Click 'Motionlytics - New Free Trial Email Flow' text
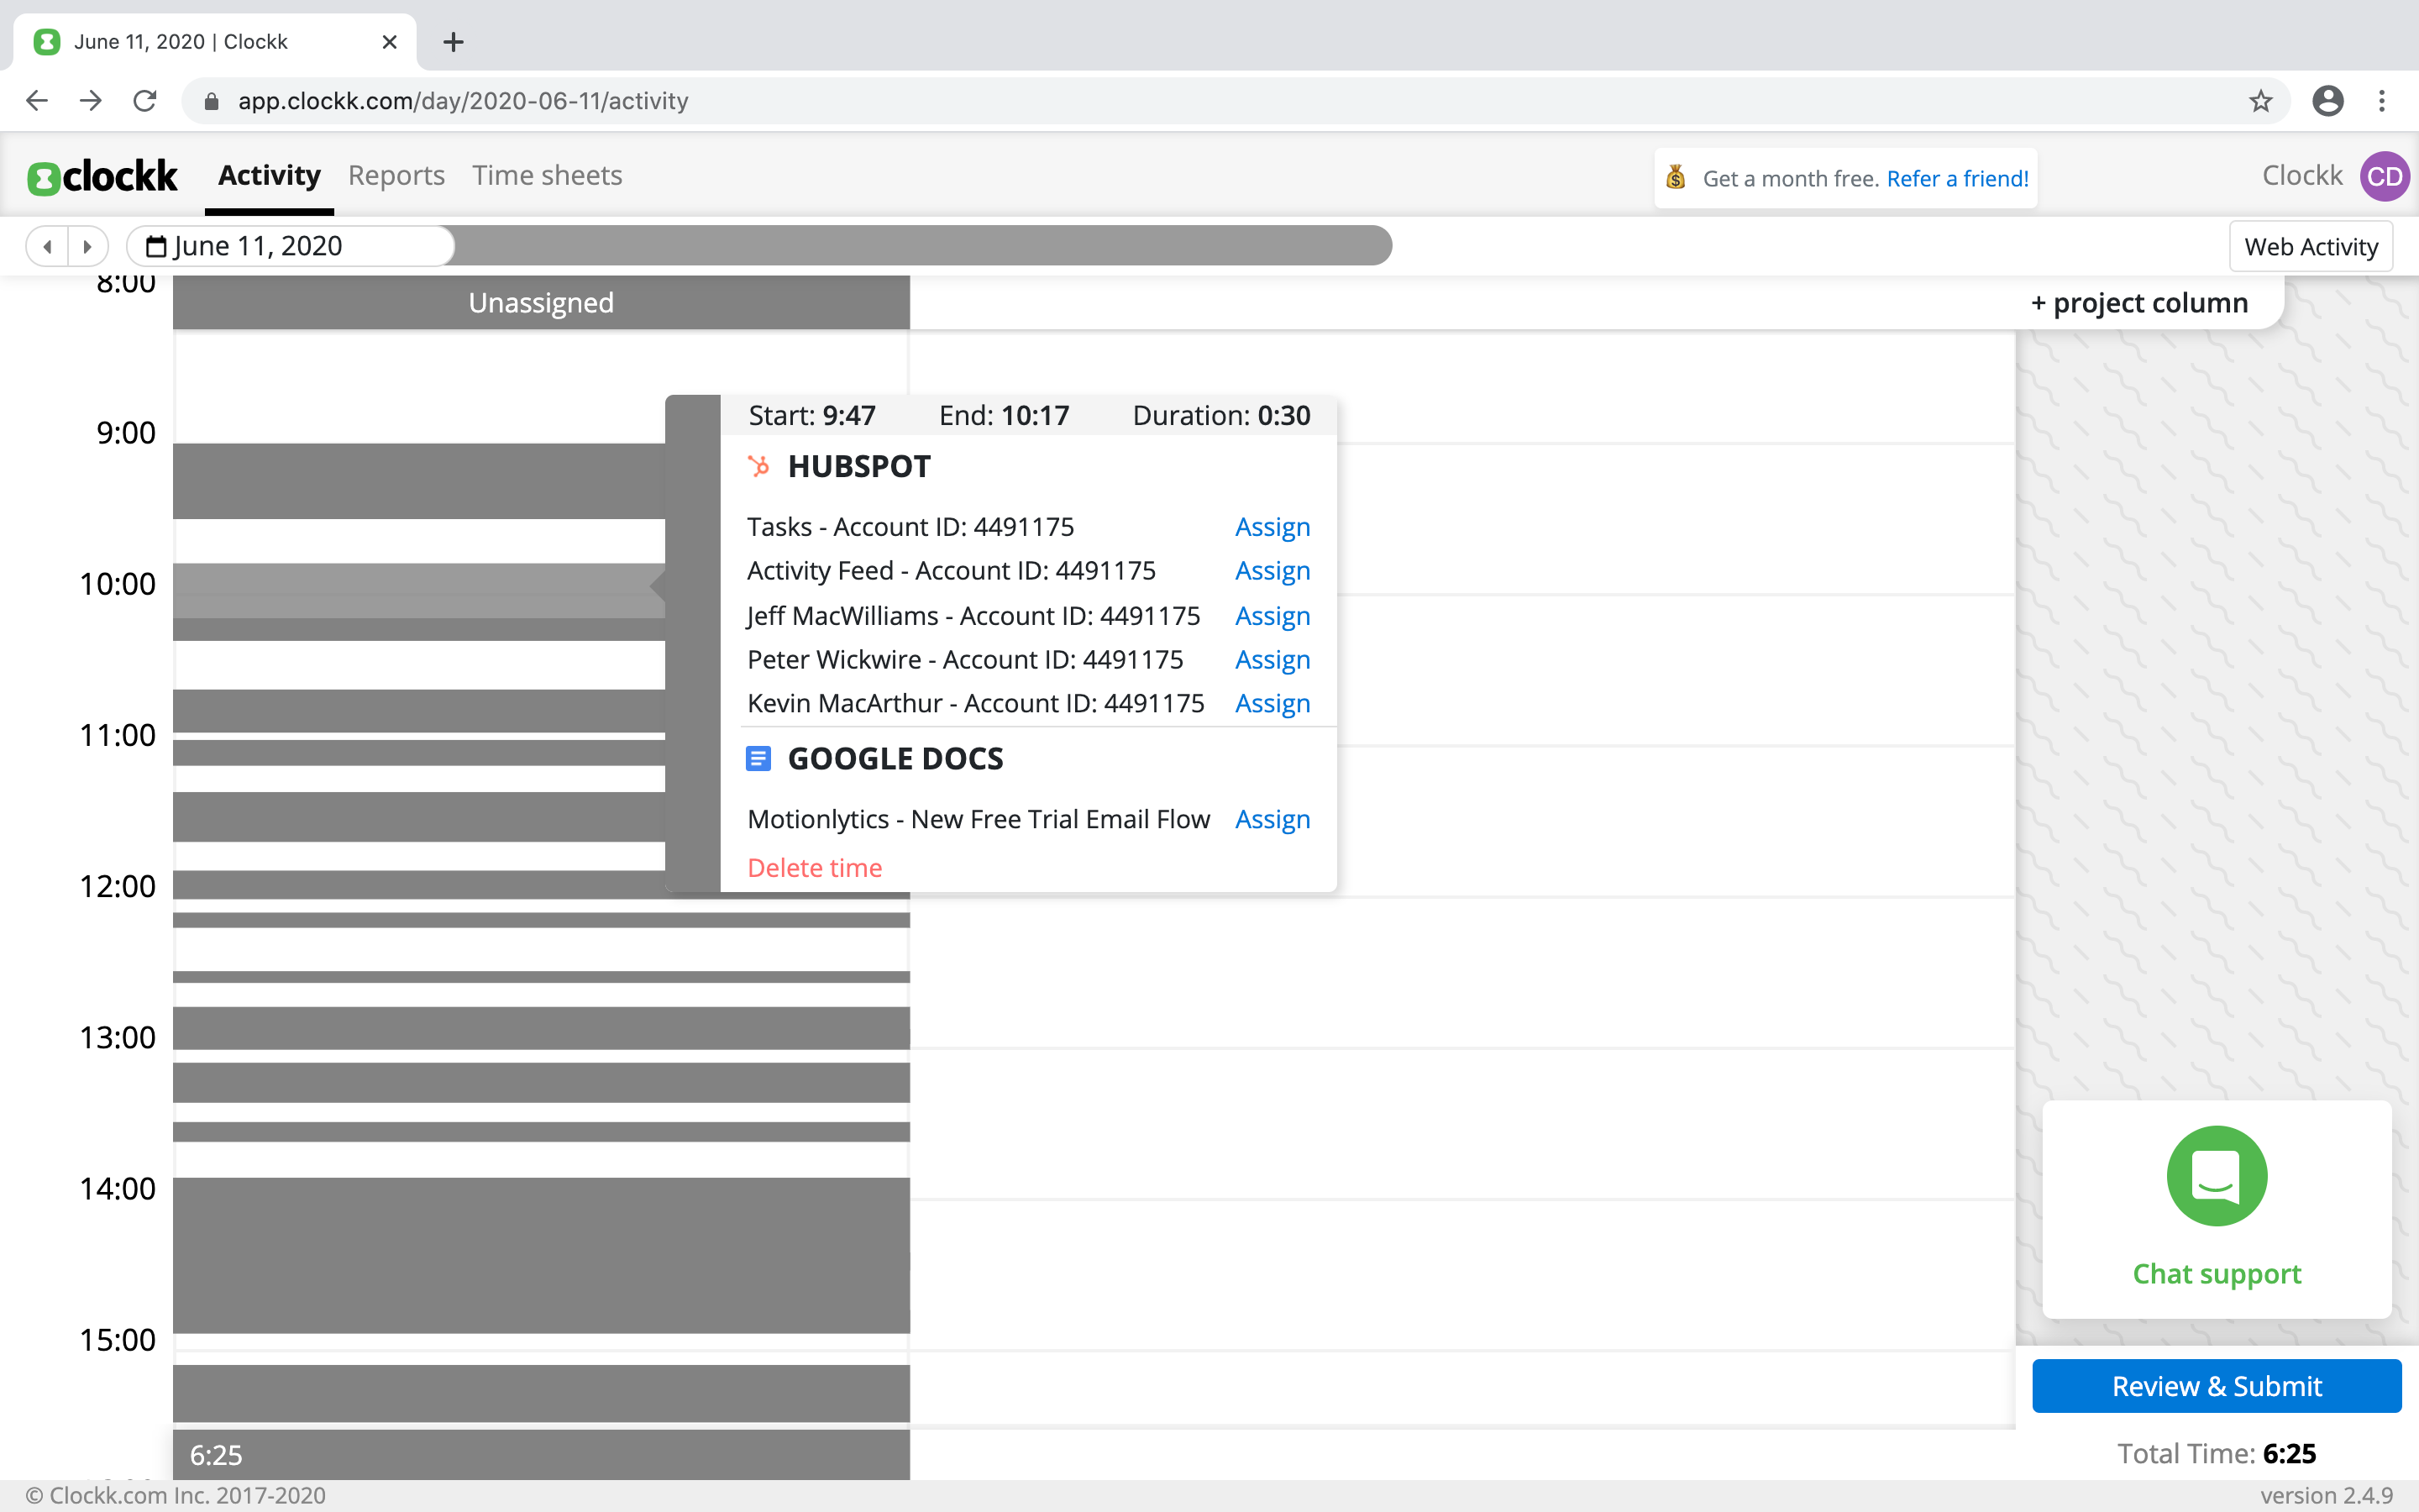 (979, 820)
